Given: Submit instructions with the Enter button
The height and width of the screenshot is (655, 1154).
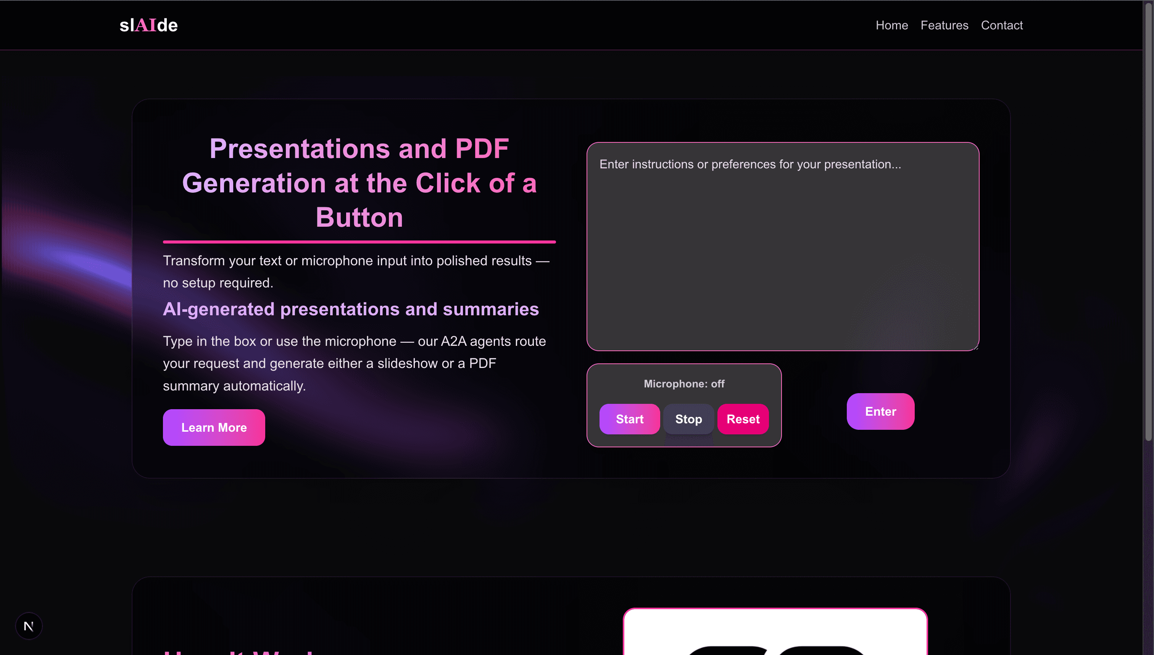Looking at the screenshot, I should click(880, 411).
